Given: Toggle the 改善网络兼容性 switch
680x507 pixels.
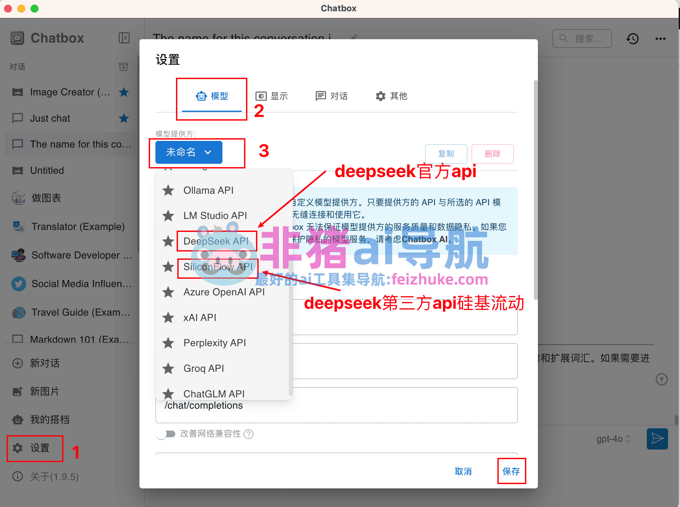Looking at the screenshot, I should click(166, 434).
